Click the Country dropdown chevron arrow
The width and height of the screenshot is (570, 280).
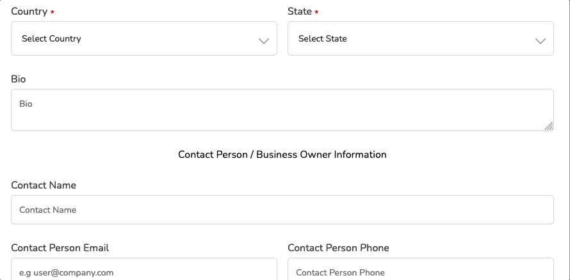[263, 41]
